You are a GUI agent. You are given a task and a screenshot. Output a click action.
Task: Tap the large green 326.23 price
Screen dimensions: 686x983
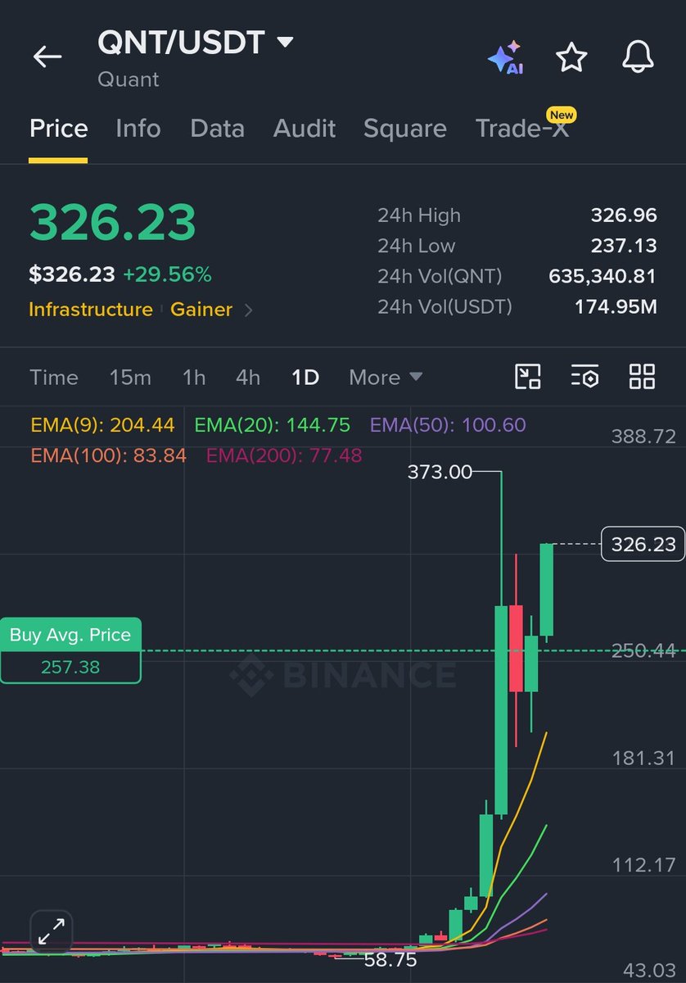point(113,221)
